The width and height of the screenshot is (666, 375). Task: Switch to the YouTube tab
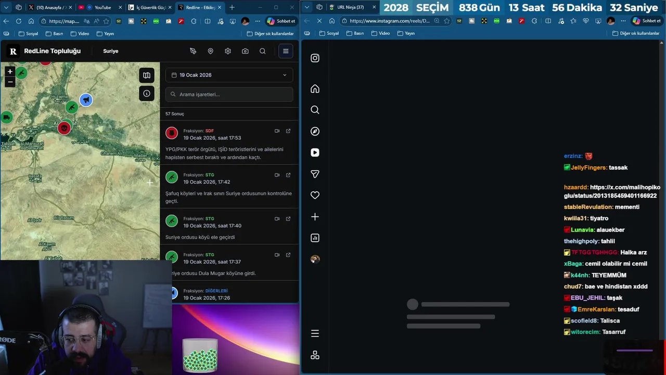pyautogui.click(x=99, y=7)
